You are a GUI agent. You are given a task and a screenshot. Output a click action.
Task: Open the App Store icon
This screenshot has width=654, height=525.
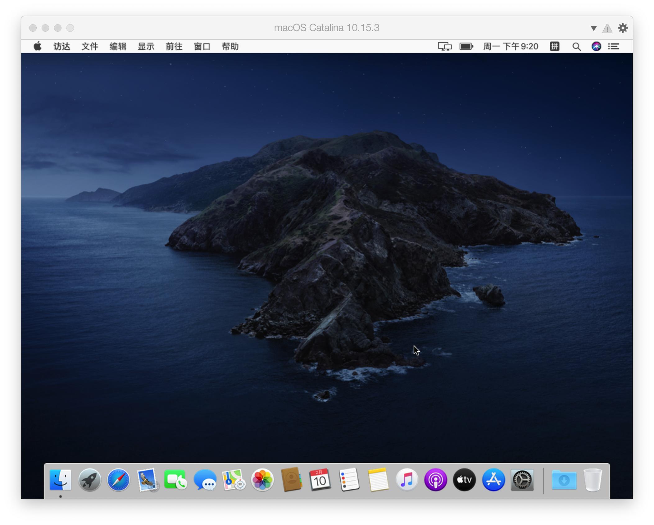[493, 480]
